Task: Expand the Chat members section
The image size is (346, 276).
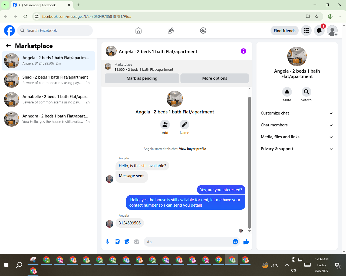Action: click(297, 125)
